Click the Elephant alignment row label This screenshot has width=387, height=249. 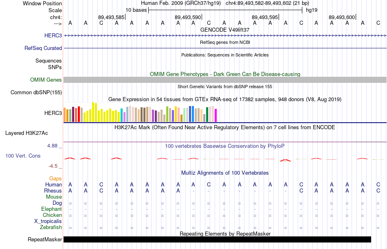[51, 209]
